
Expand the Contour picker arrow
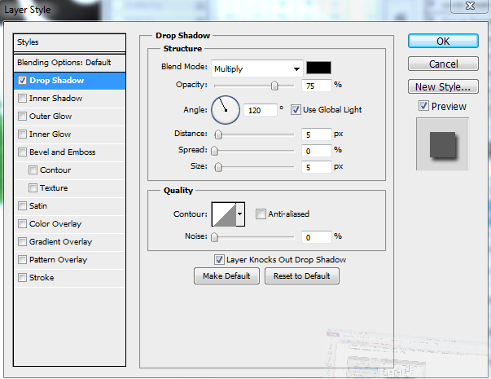pos(240,214)
